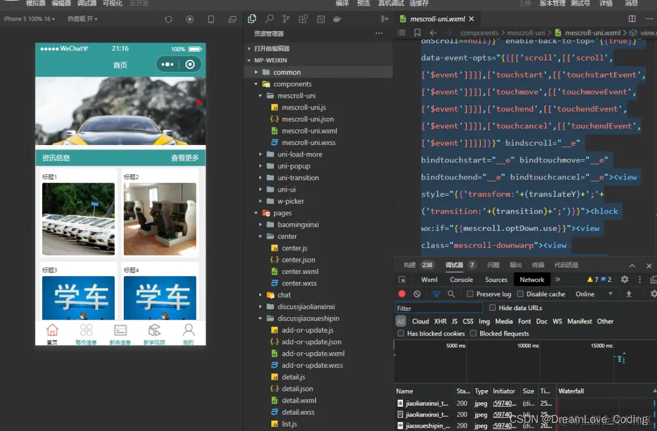
Task: Open the source control branch icon
Action: [x=286, y=19]
